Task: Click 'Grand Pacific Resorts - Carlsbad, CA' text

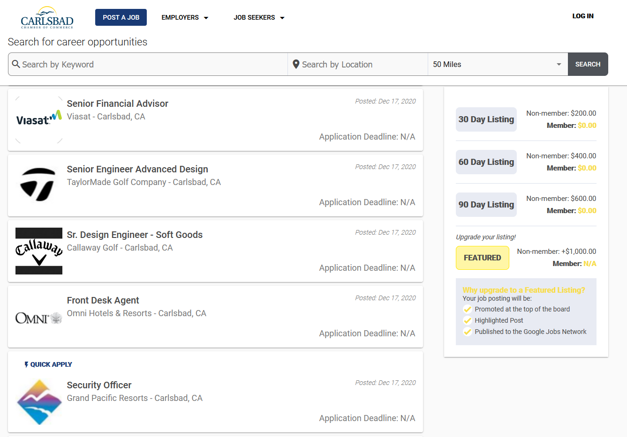Action: (x=135, y=398)
